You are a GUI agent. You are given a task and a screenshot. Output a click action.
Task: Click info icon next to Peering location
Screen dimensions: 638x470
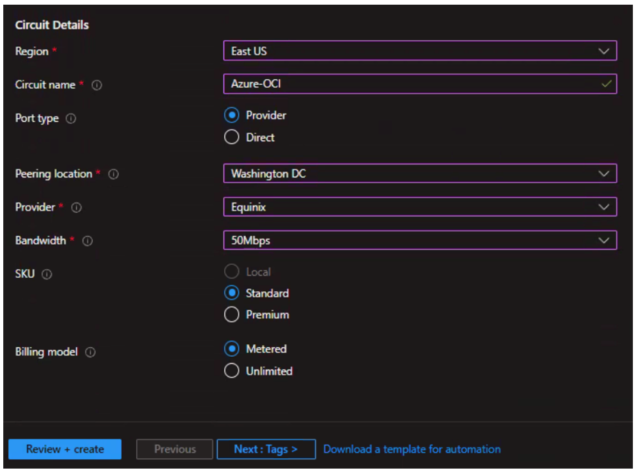pos(113,174)
